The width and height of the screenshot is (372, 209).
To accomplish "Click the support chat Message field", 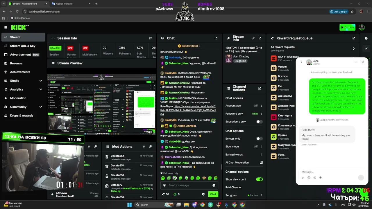I will pyautogui.click(x=328, y=172).
